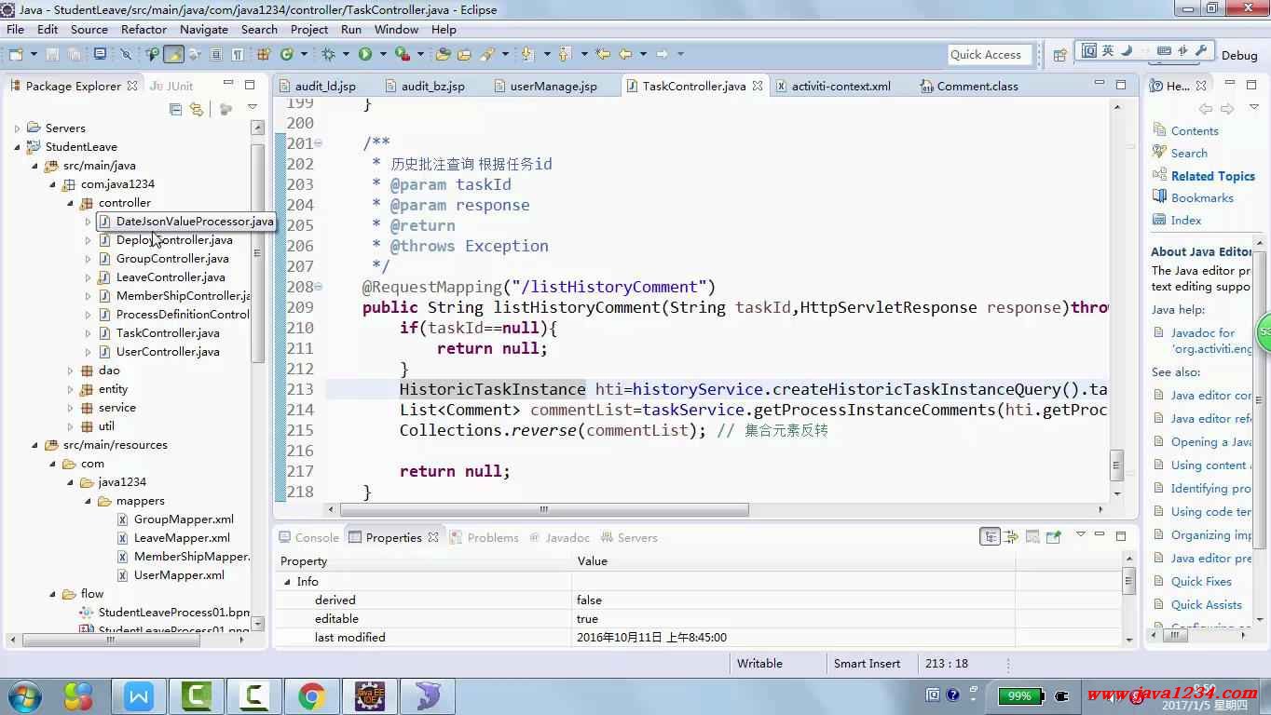
Task: Switch to the Console view tab
Action: [309, 537]
